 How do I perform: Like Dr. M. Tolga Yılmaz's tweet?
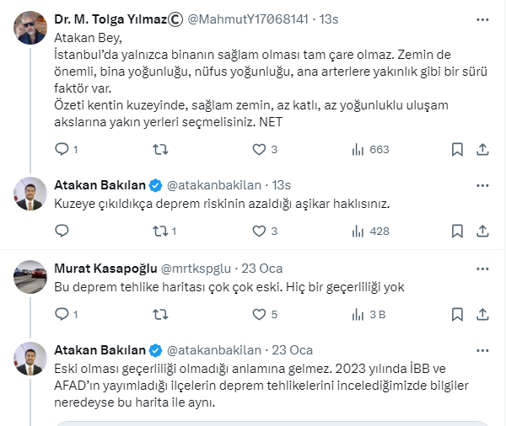pos(259,149)
